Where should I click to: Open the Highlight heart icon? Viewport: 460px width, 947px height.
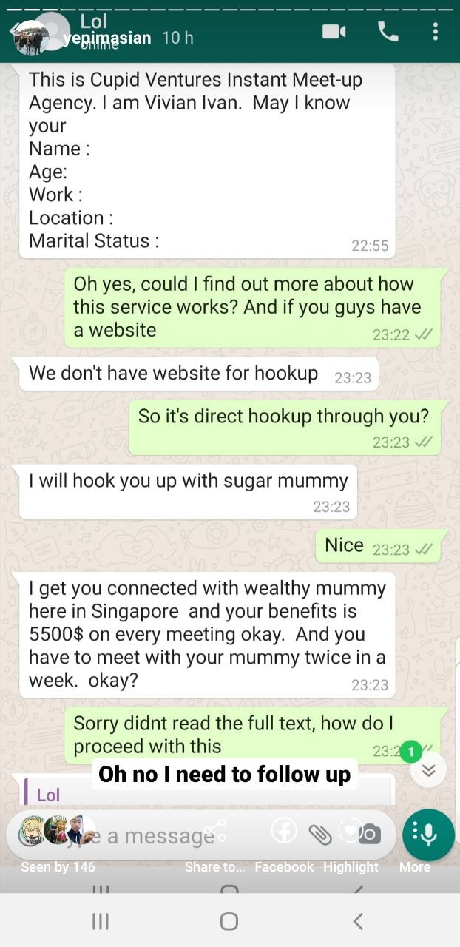351,831
